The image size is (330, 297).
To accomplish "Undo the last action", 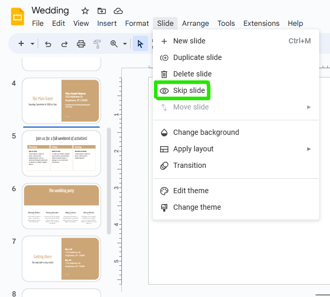I will pyautogui.click(x=48, y=44).
